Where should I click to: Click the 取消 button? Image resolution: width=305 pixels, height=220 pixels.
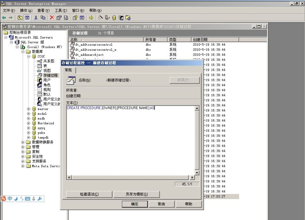[161, 204]
